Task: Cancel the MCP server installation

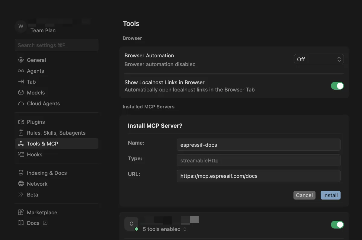Action: pyautogui.click(x=304, y=195)
